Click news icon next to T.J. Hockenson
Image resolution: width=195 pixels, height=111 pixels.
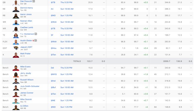tap(36, 34)
